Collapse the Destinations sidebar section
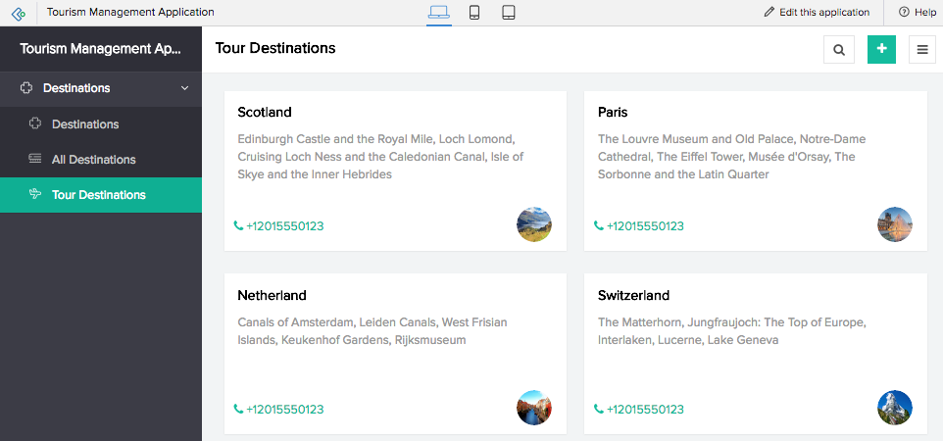The image size is (943, 441). coord(184,88)
